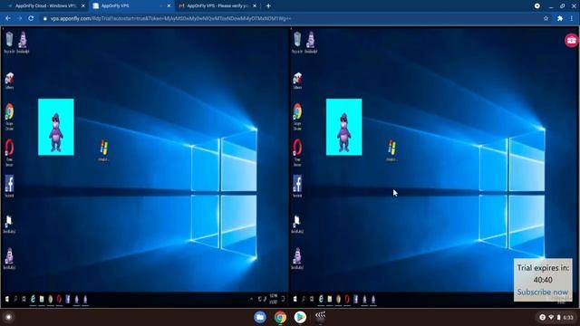
Task: Open Chrome on ChromeOS shelf
Action: click(x=280, y=317)
